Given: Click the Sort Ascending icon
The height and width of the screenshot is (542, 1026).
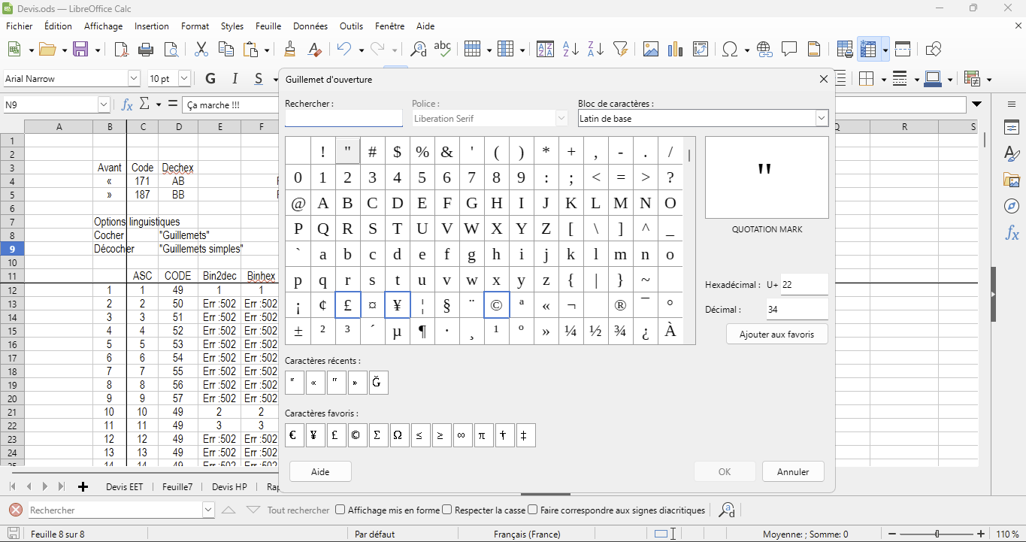Looking at the screenshot, I should pos(571,50).
